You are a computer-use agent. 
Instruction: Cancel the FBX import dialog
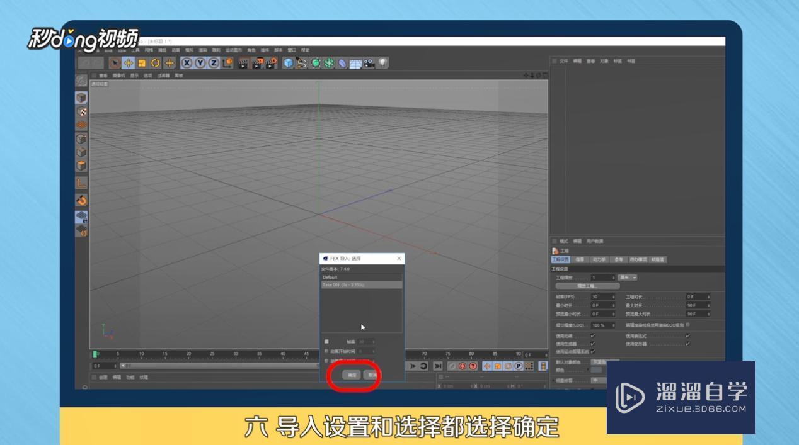pos(372,375)
